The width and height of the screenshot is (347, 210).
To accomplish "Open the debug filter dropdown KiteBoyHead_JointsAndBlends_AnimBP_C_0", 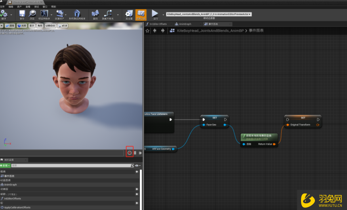I will pyautogui.click(x=209, y=14).
